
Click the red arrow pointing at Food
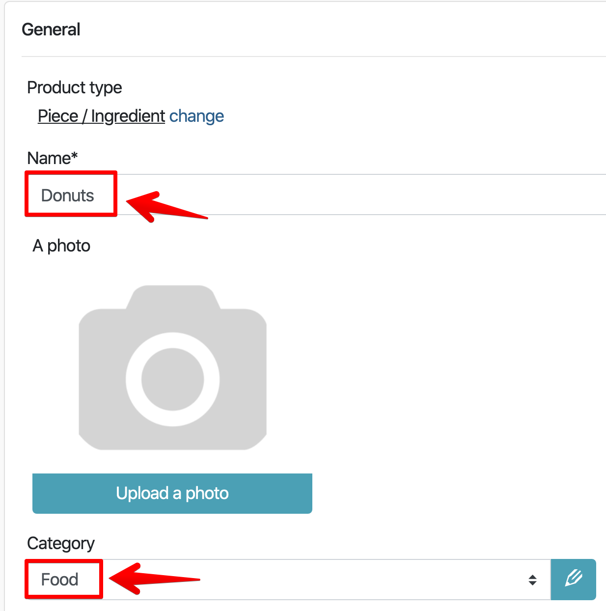coord(150,579)
